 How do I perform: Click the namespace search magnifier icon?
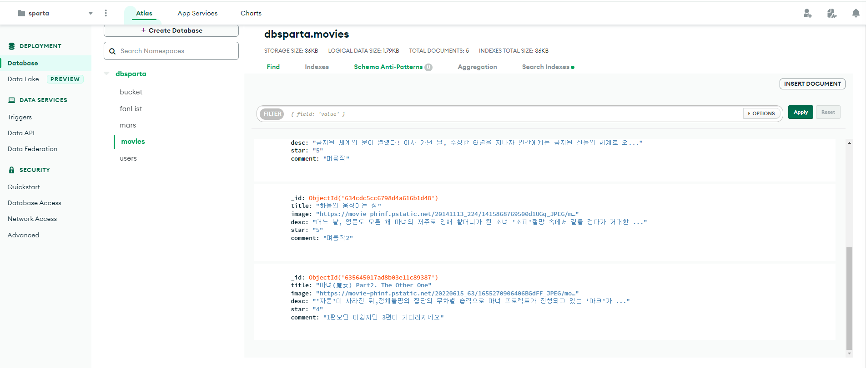point(112,51)
